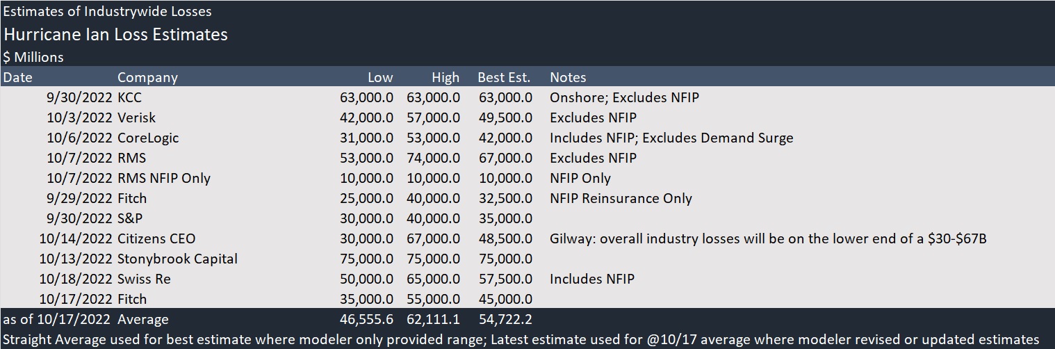The height and width of the screenshot is (349, 1055).
Task: Click the RMS NFIP Only cell
Action: click(163, 178)
